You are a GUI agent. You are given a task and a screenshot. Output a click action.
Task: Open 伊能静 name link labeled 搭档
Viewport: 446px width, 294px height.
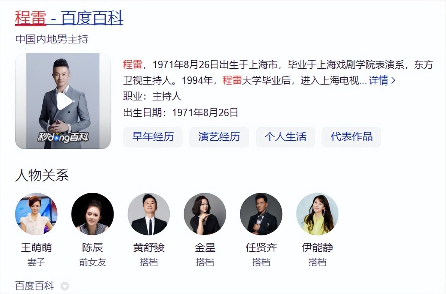[x=317, y=247]
